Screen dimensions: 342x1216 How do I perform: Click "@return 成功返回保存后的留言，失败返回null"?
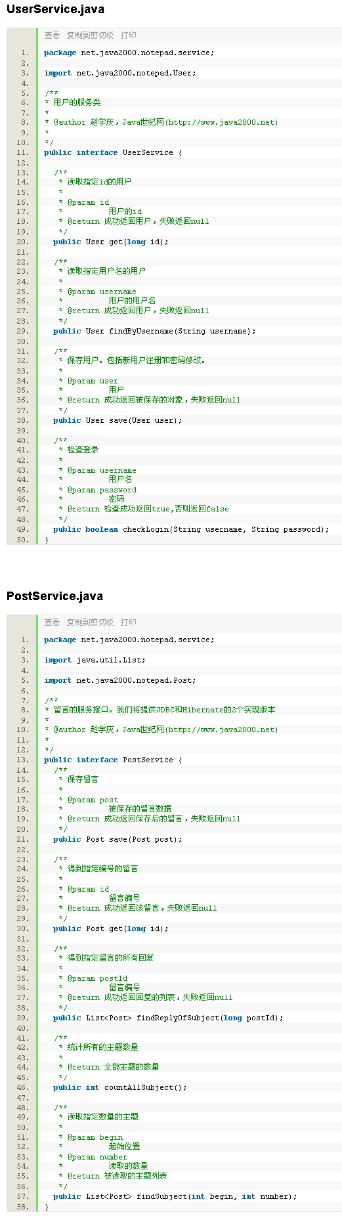150,819
